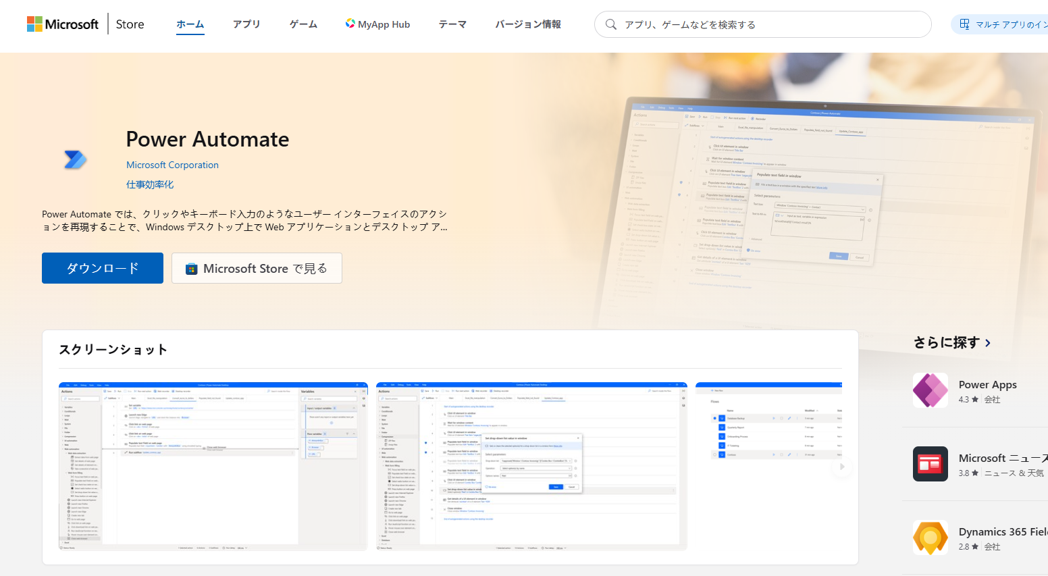Click the Power Automate title heading
This screenshot has height=576, width=1048.
[x=207, y=139]
